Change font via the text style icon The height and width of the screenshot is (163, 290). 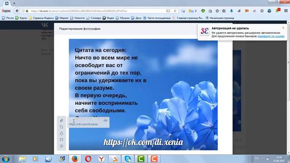(x=105, y=120)
